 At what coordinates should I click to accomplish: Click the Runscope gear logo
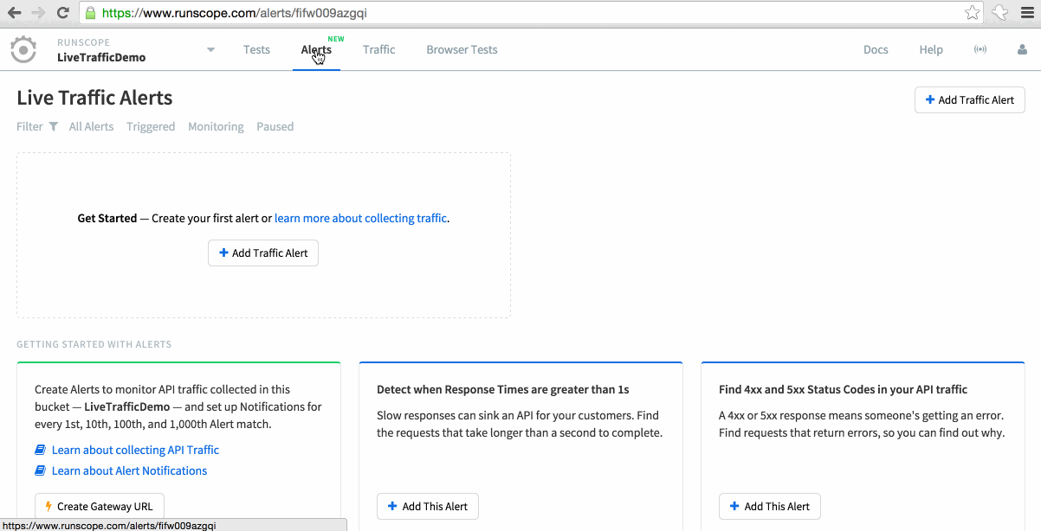[23, 49]
